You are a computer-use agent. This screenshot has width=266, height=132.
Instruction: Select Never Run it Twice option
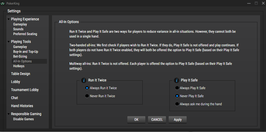[87, 96]
